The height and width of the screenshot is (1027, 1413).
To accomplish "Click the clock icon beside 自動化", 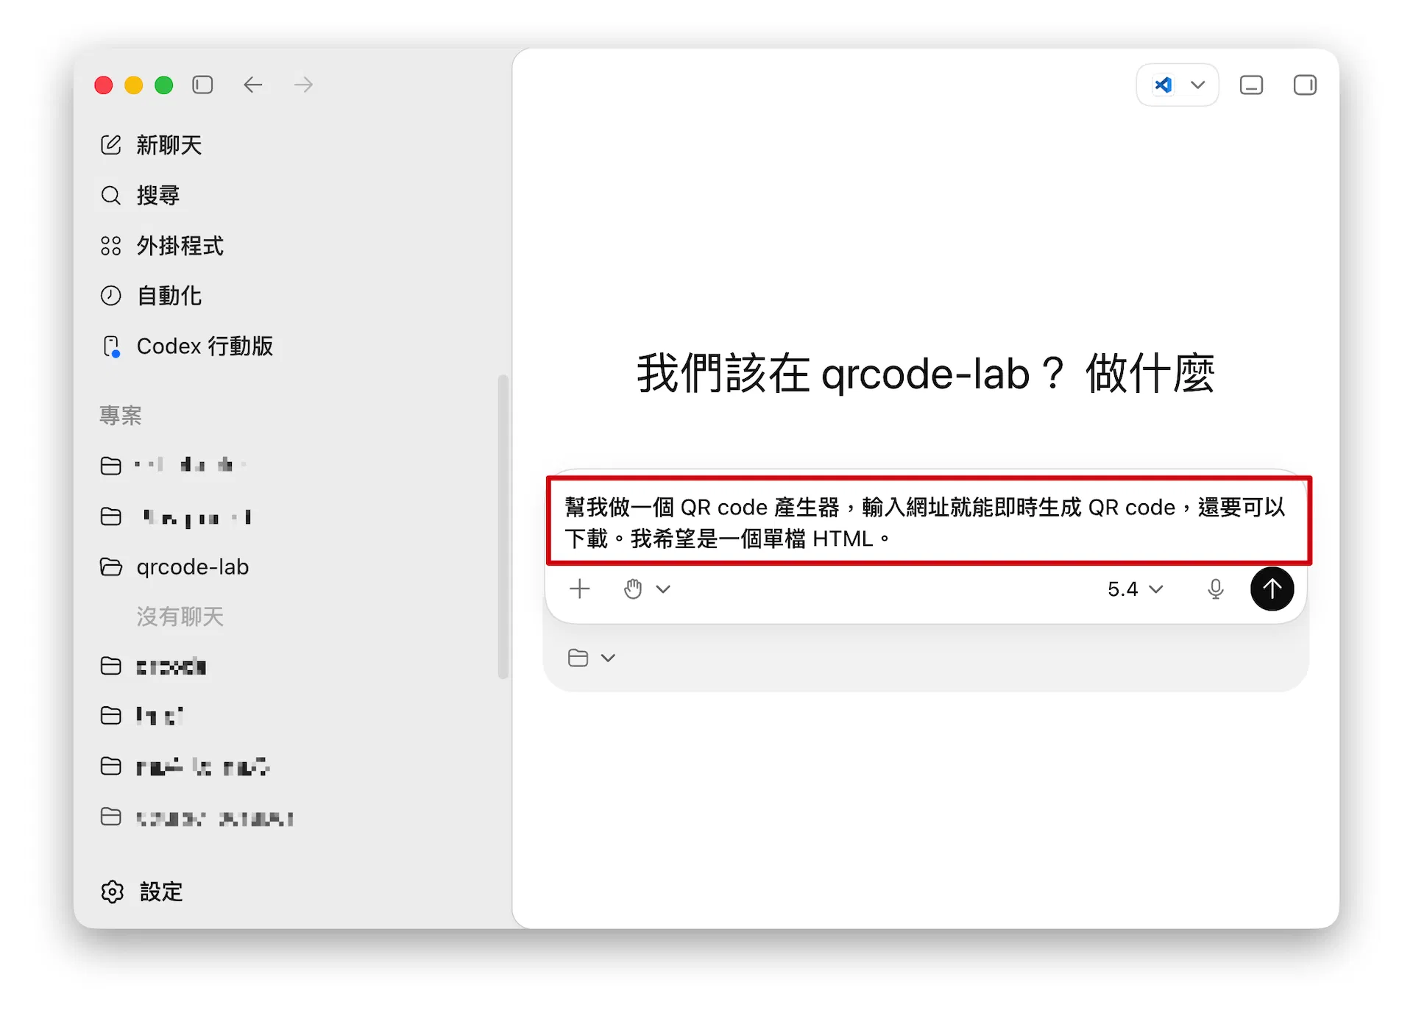I will tap(110, 296).
